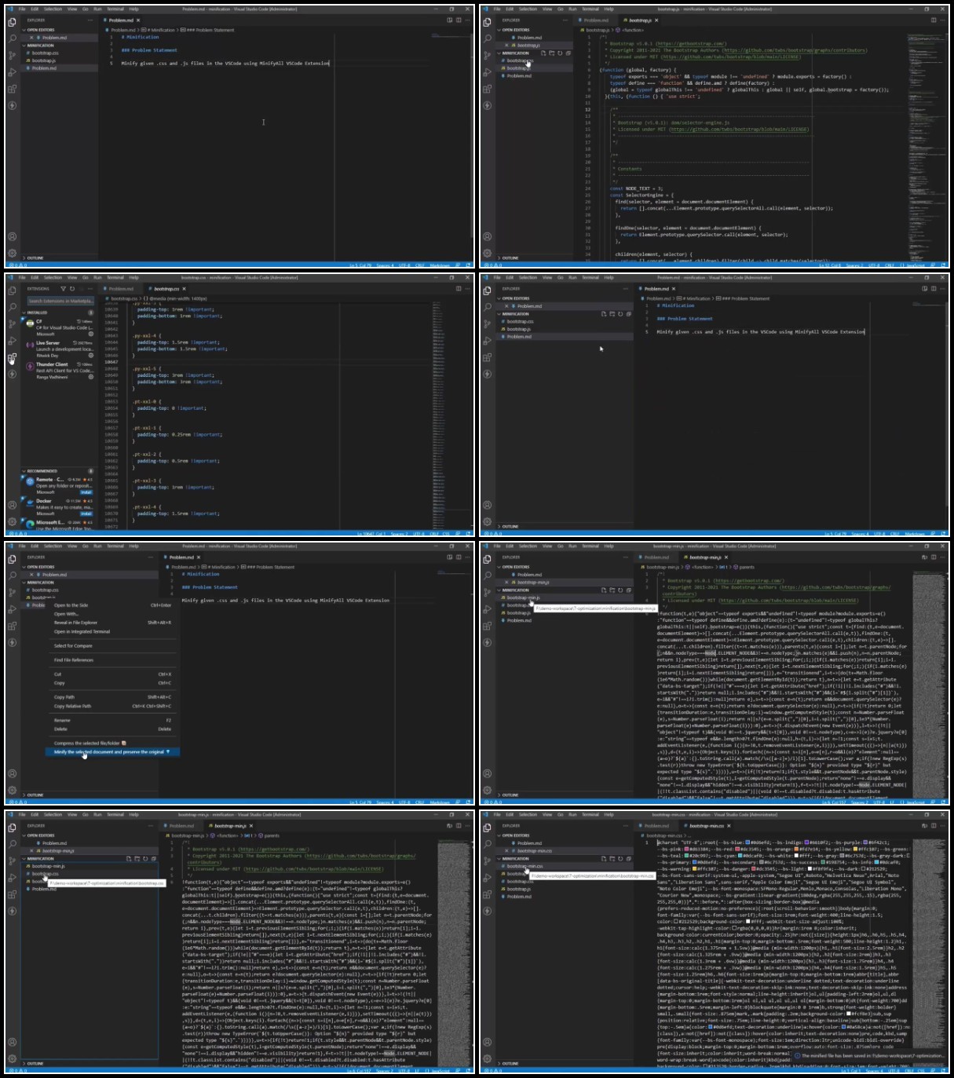Click the filter icon in the Extensions sidebar header
The image size is (954, 1078).
pyautogui.click(x=64, y=289)
